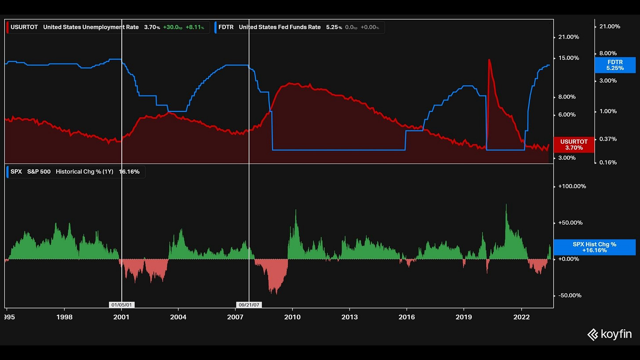Click the blue FDTR legend color bar
Screen dimensions: 640x360
click(216, 27)
